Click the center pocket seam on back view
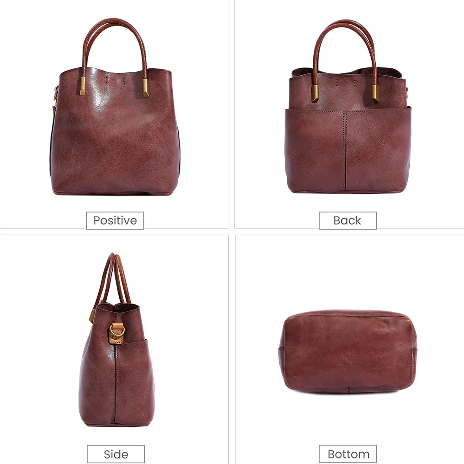The image size is (464, 464). pos(345,151)
